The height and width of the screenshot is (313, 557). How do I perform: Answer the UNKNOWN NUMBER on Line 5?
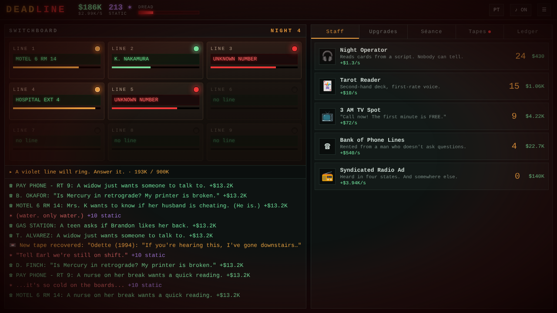[155, 101]
